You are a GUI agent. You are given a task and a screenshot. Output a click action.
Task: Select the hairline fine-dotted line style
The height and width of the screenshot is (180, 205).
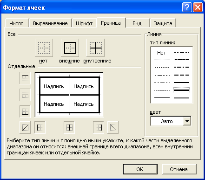[x=162, y=60]
